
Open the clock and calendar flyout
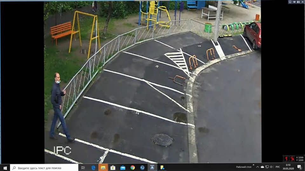[x=288, y=167]
